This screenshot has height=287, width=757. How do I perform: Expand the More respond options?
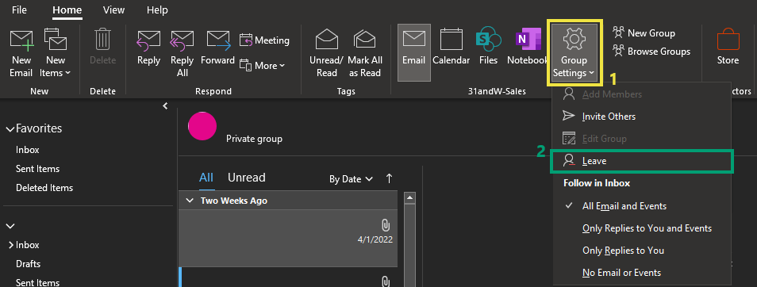262,66
